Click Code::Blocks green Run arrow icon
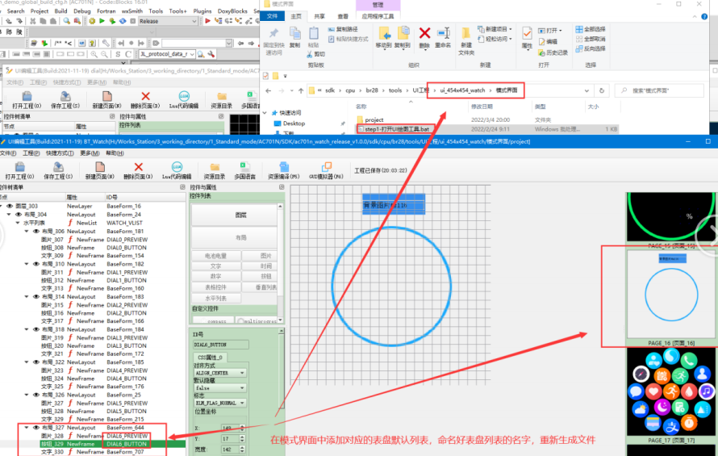718x456 pixels. coord(102,21)
